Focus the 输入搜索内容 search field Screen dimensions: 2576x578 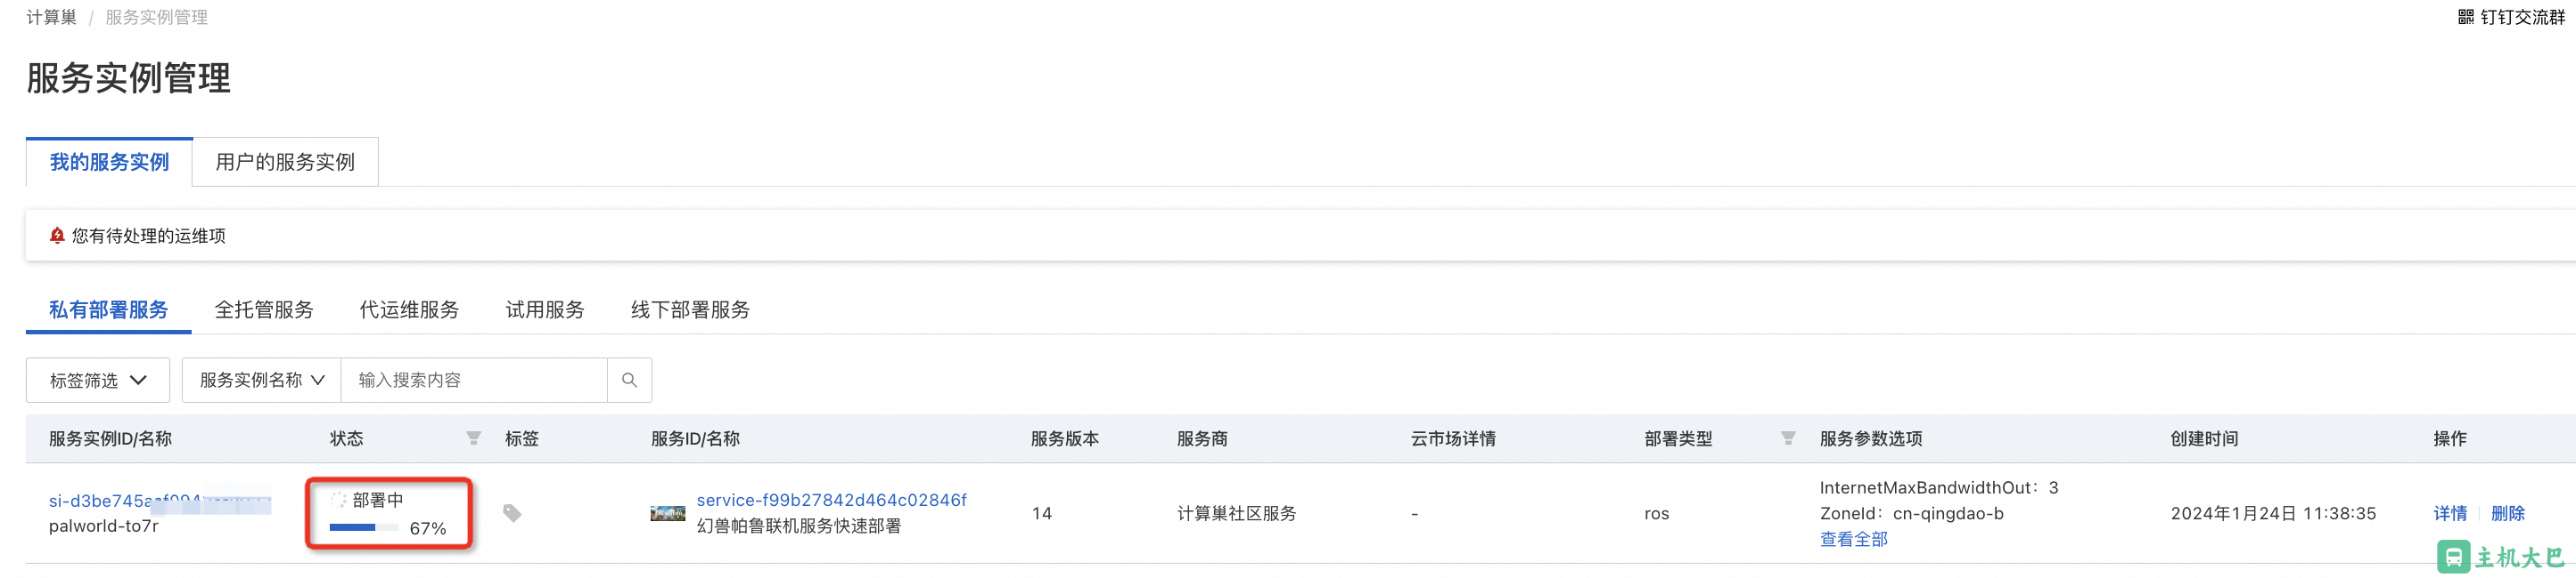pyautogui.click(x=474, y=381)
